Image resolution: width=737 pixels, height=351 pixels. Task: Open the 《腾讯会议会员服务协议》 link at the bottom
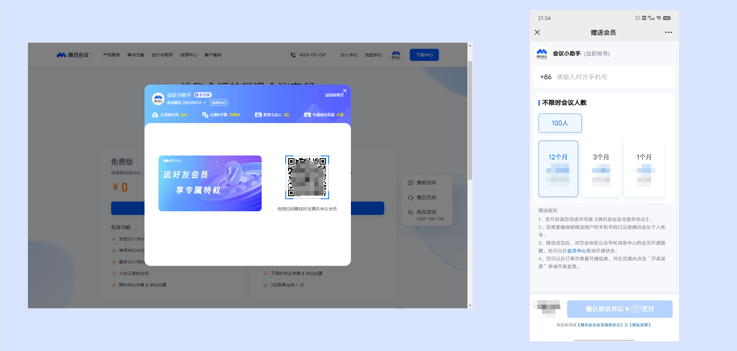point(600,325)
